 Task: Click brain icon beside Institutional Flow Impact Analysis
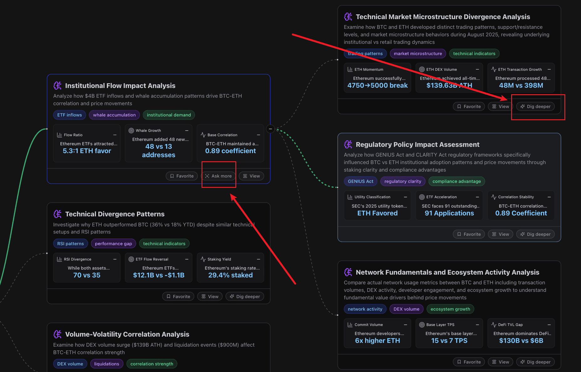[x=57, y=85]
